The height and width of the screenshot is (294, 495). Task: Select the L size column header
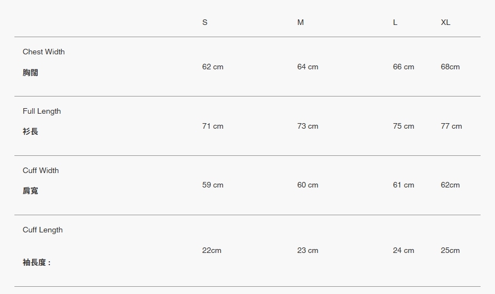tap(395, 22)
